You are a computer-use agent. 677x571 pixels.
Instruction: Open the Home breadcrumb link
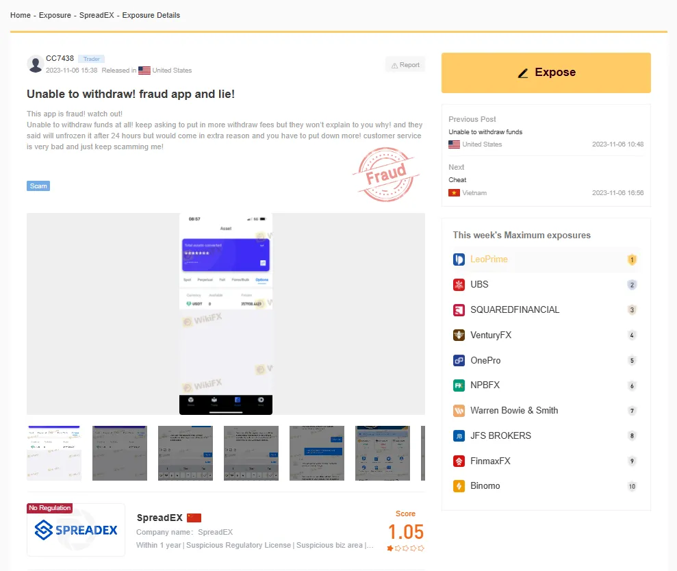click(x=21, y=15)
